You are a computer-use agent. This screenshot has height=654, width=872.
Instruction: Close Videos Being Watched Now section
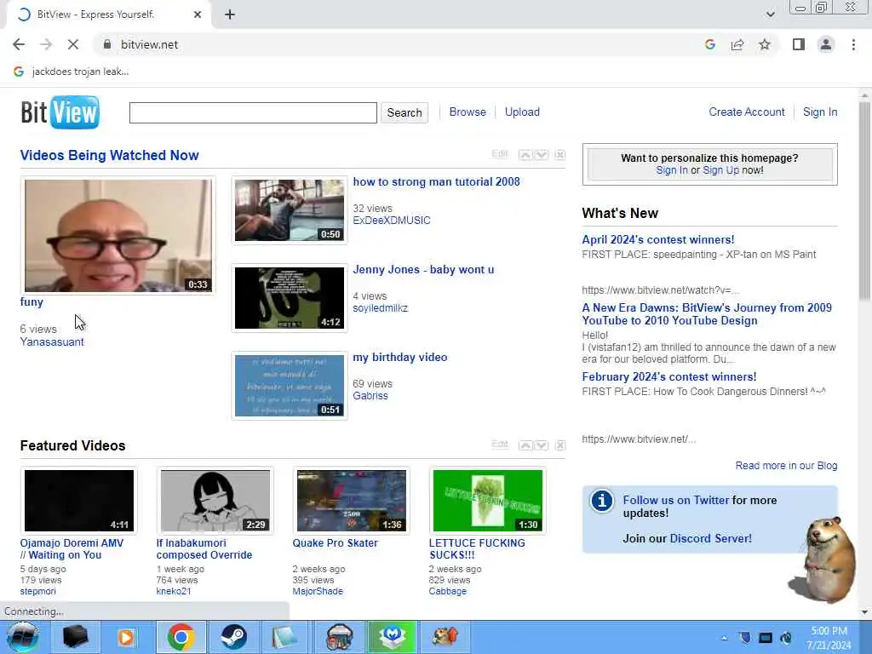pyautogui.click(x=560, y=155)
